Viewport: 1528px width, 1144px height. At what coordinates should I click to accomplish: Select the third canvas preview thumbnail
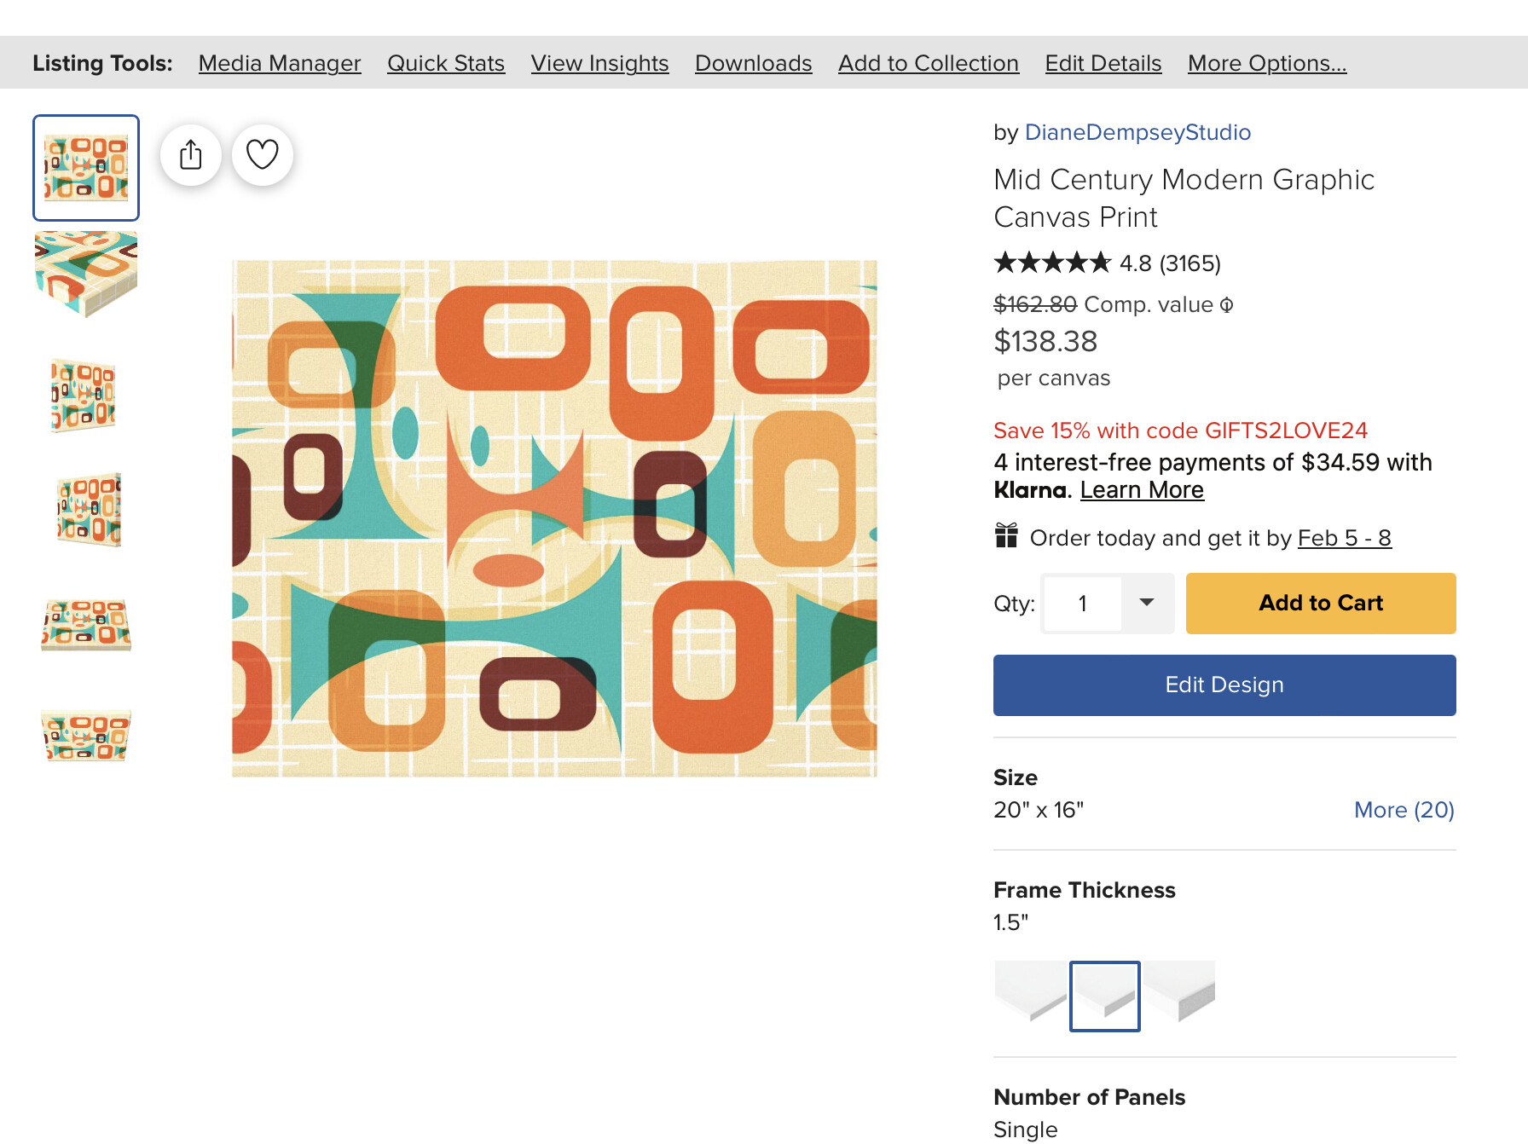pyautogui.click(x=84, y=395)
